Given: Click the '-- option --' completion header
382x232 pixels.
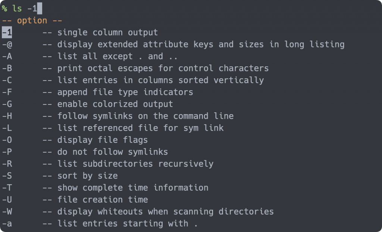Looking at the screenshot, I should pos(32,21).
